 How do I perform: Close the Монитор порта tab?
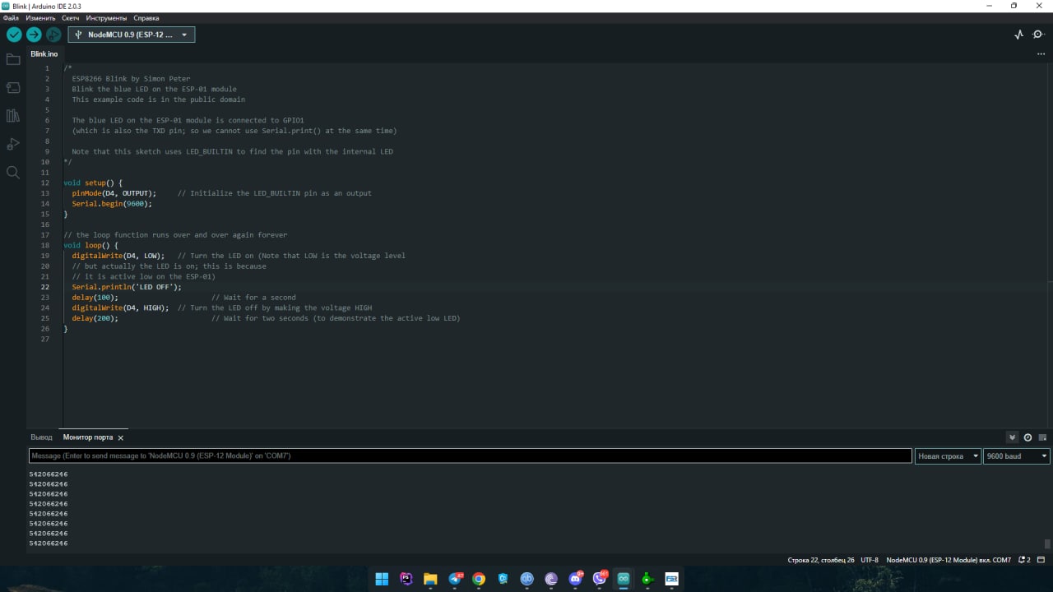[121, 437]
